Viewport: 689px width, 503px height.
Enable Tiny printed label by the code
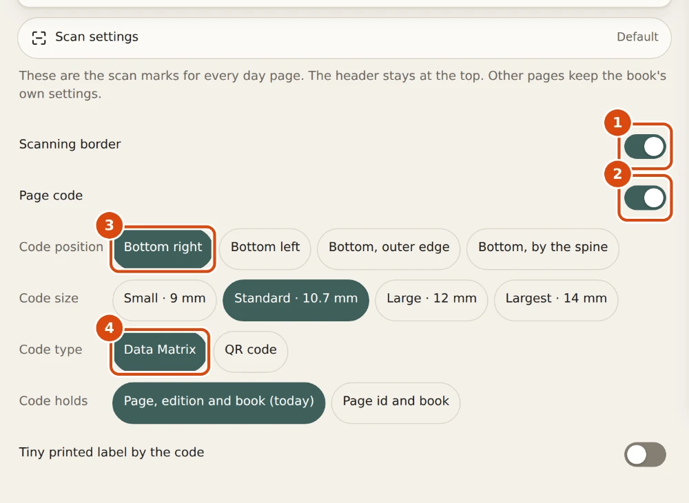(x=645, y=454)
